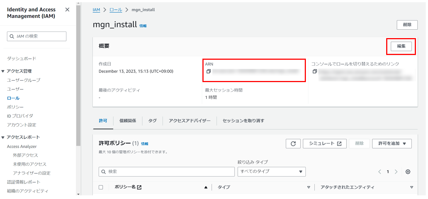Go to IAM breadcrumb link
This screenshot has width=428, height=199.
click(96, 10)
